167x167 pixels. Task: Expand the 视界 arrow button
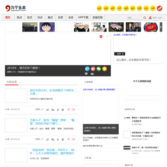[x=120, y=54]
